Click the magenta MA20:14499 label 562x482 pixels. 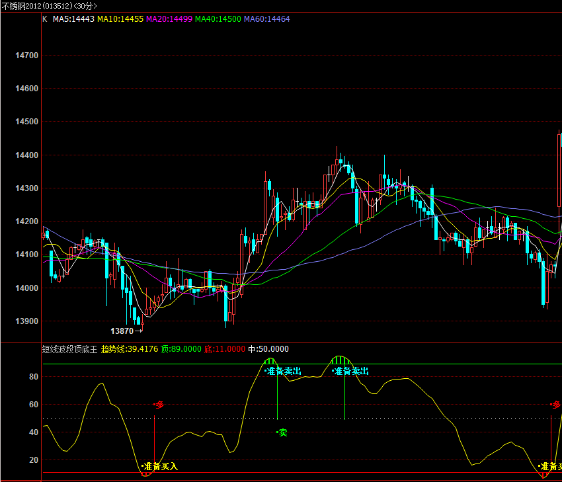[169, 19]
